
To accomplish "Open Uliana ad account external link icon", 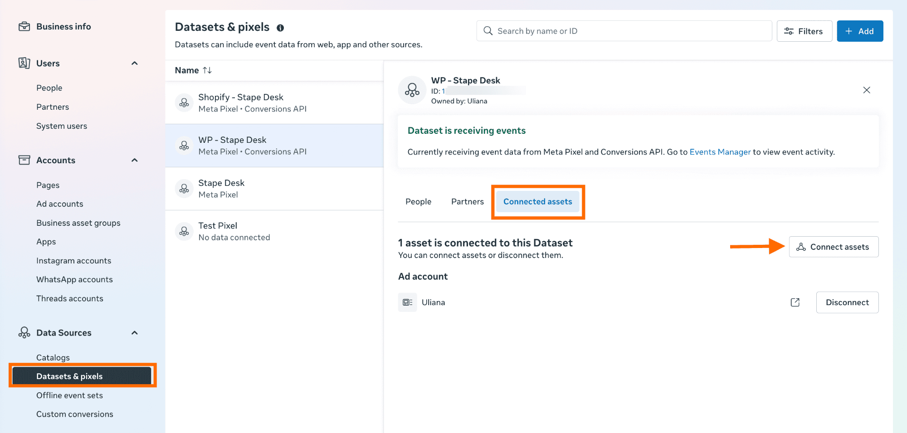I will click(795, 302).
